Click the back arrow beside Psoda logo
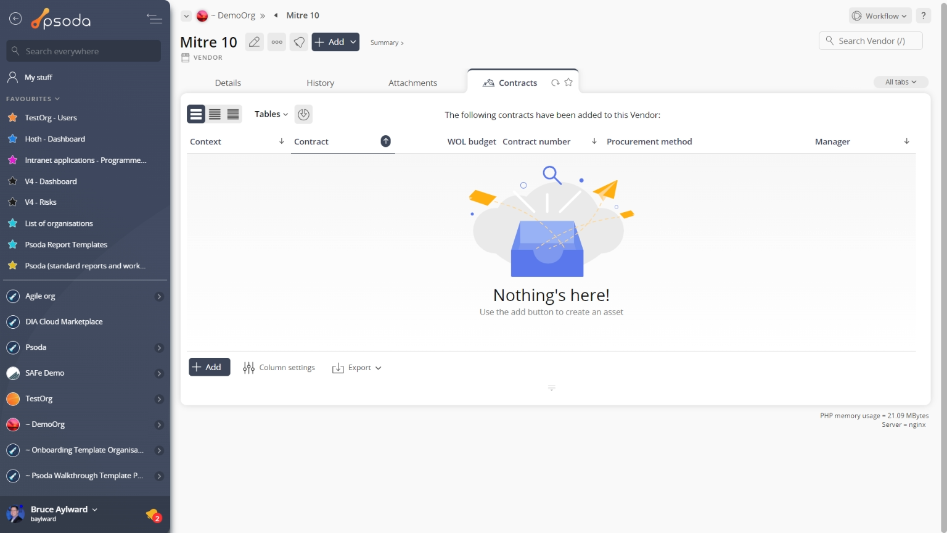 [x=15, y=19]
